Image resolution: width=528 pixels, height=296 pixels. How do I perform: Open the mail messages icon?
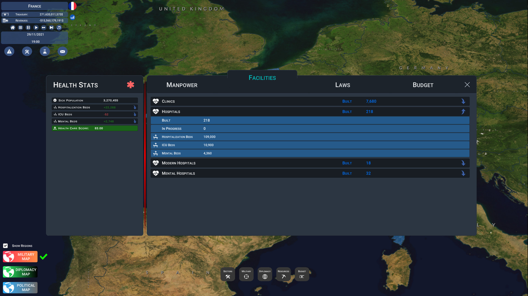(62, 51)
